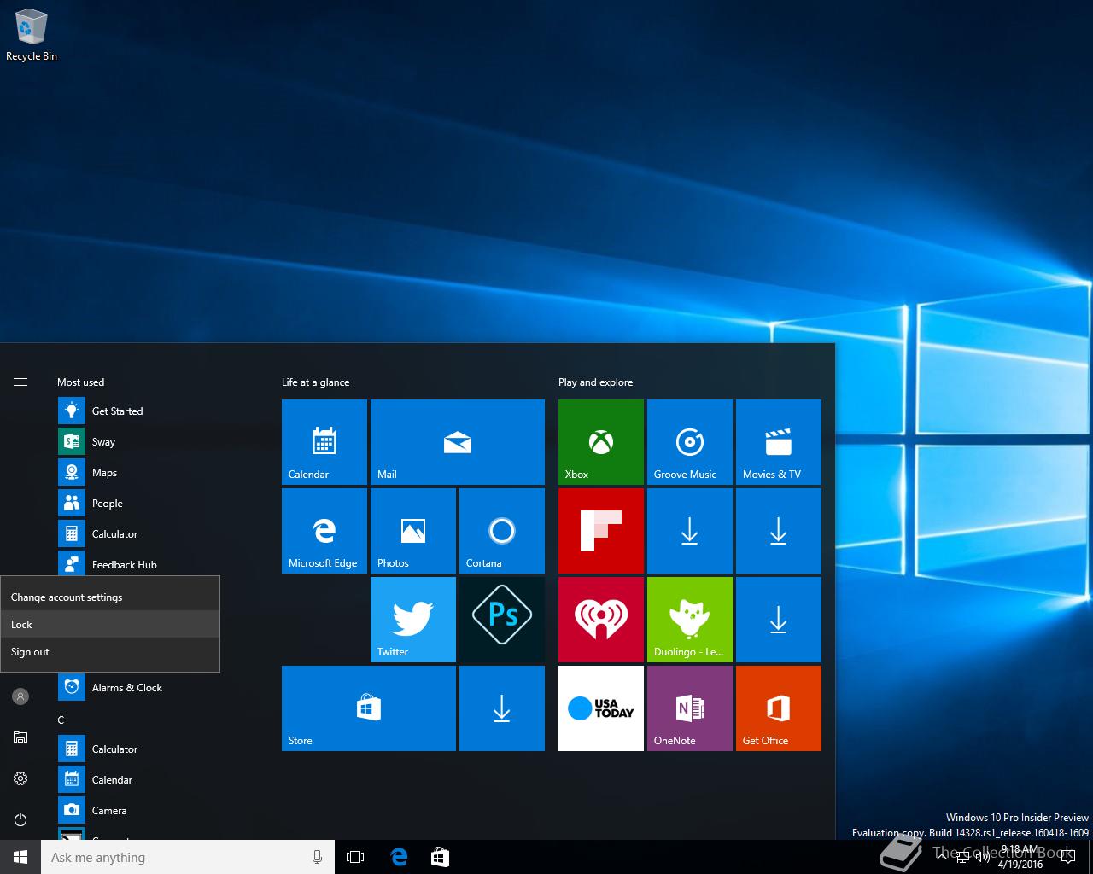This screenshot has width=1093, height=874.
Task: Open the Mail tile
Action: 458,442
